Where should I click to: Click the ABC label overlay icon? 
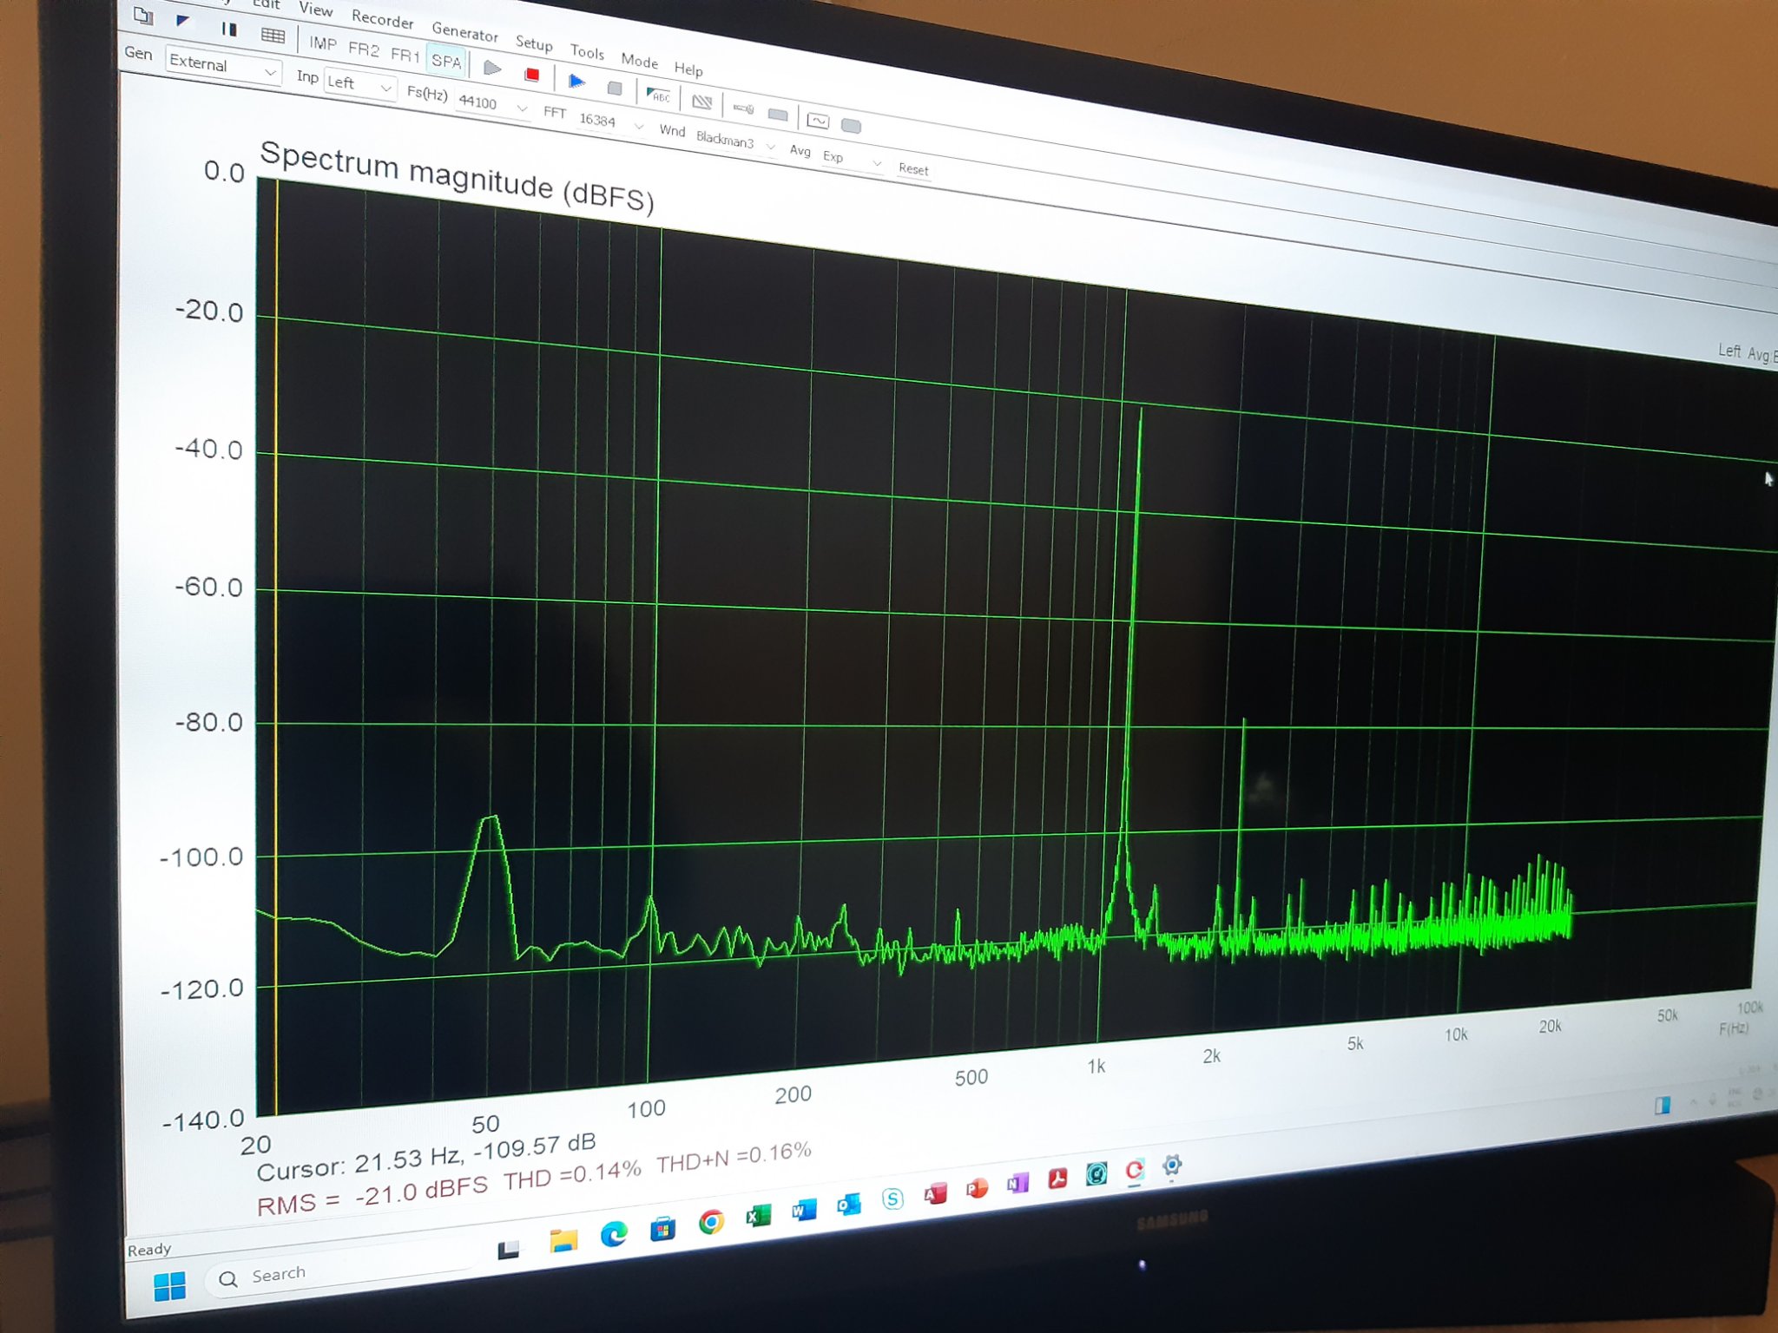tap(658, 95)
